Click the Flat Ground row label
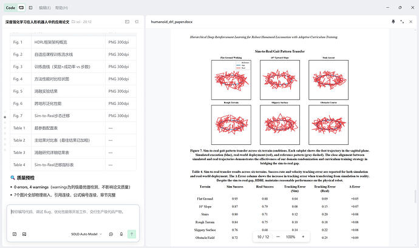 click(x=205, y=199)
